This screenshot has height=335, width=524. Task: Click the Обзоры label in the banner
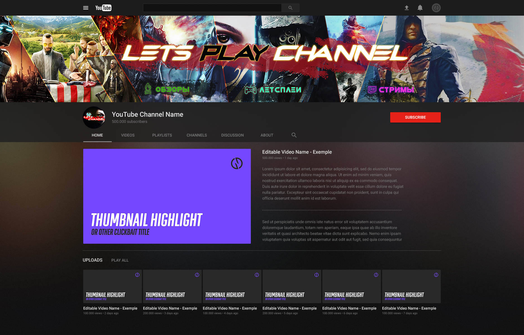(172, 89)
